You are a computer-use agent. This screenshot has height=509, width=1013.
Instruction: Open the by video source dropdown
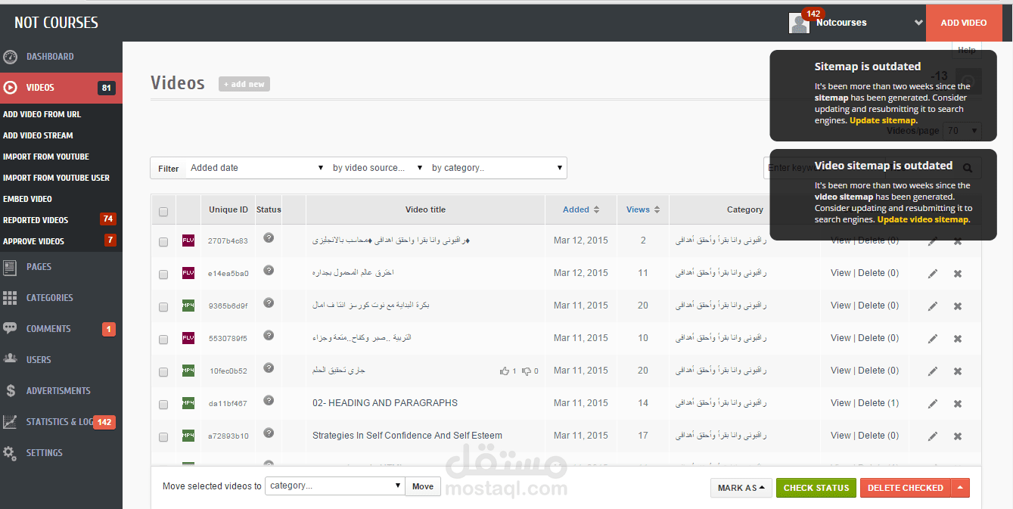click(378, 168)
